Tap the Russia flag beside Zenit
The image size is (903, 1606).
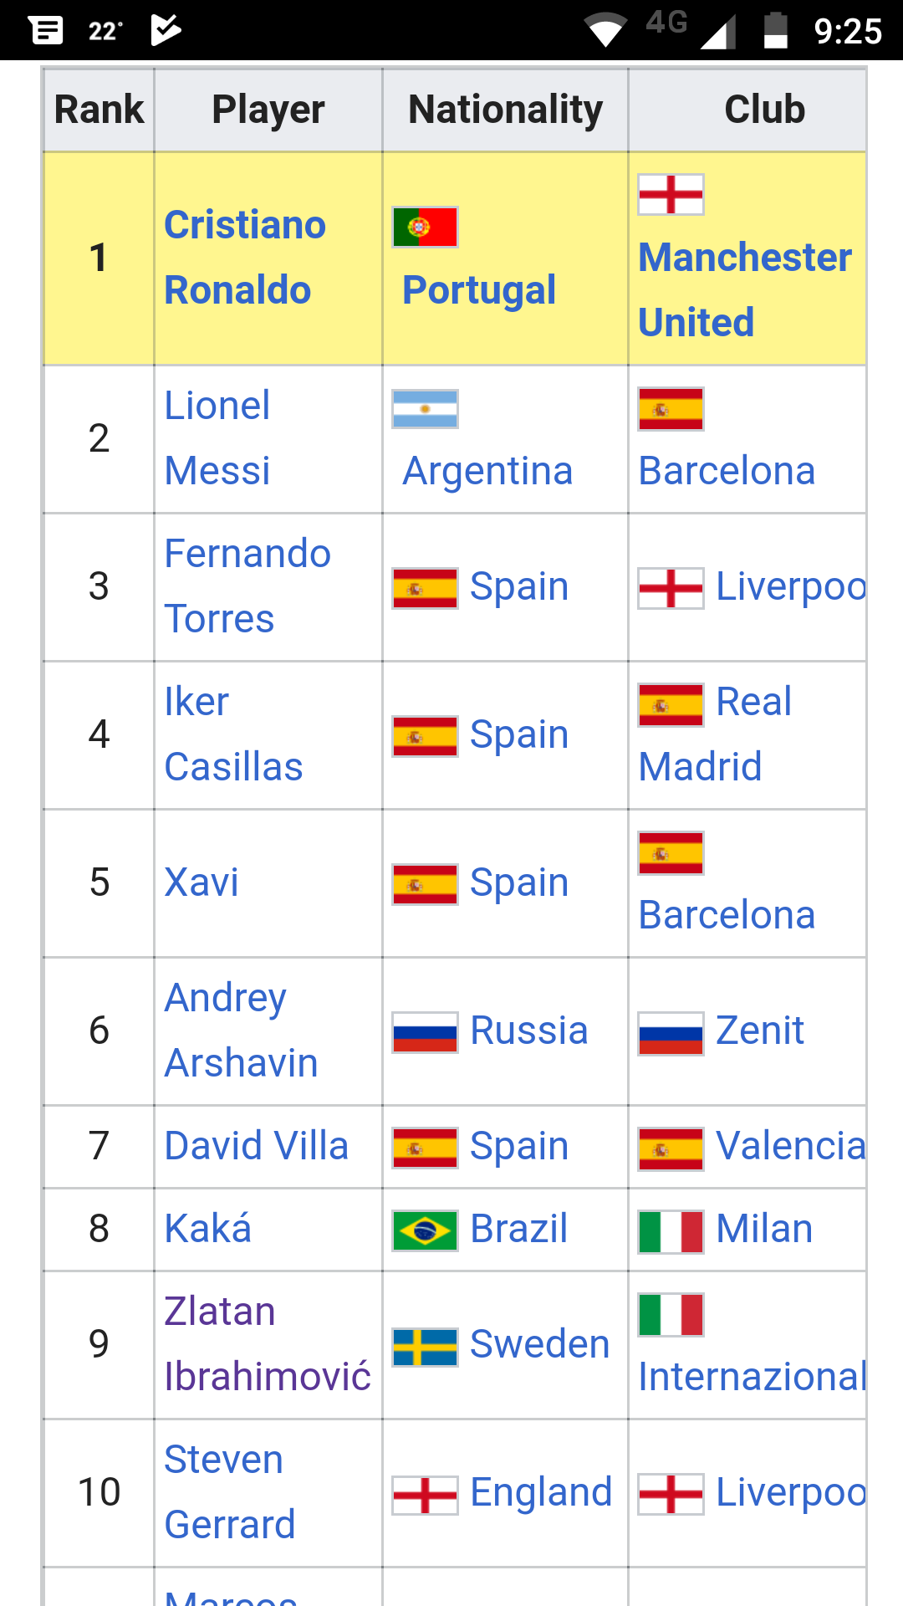click(671, 1033)
